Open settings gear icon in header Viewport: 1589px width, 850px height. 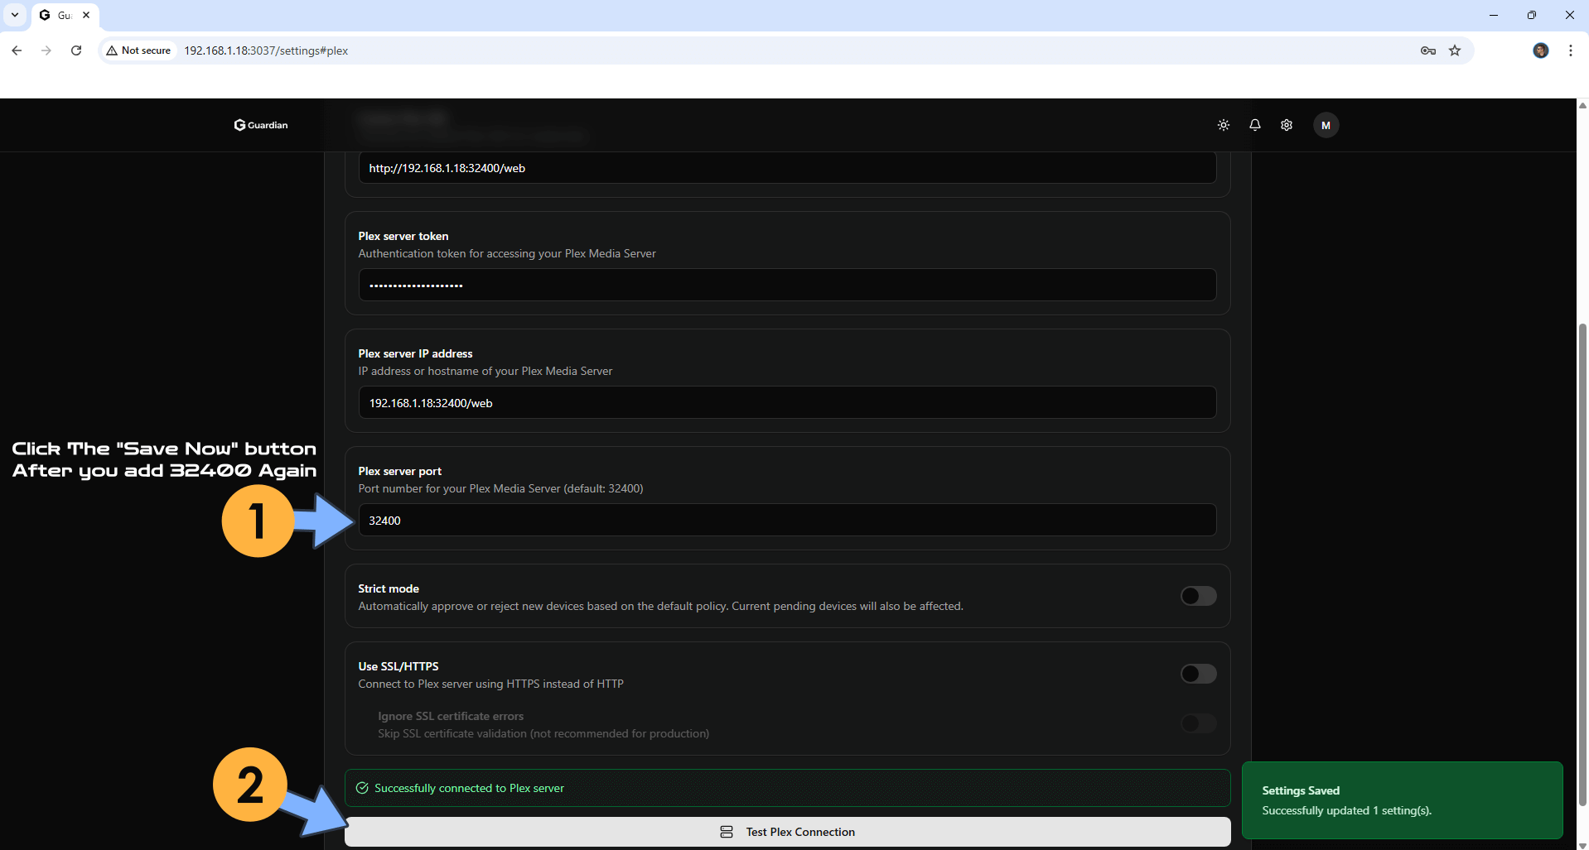point(1286,125)
